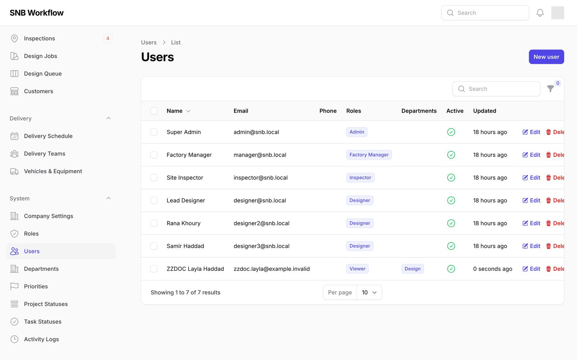Check the Site Inspector row checkbox

tap(154, 178)
